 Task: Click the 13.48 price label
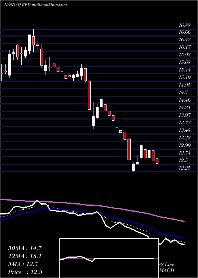tap(185, 130)
